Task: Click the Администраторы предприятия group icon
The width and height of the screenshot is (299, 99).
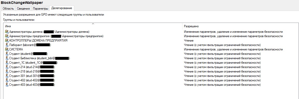Action: point(7,36)
